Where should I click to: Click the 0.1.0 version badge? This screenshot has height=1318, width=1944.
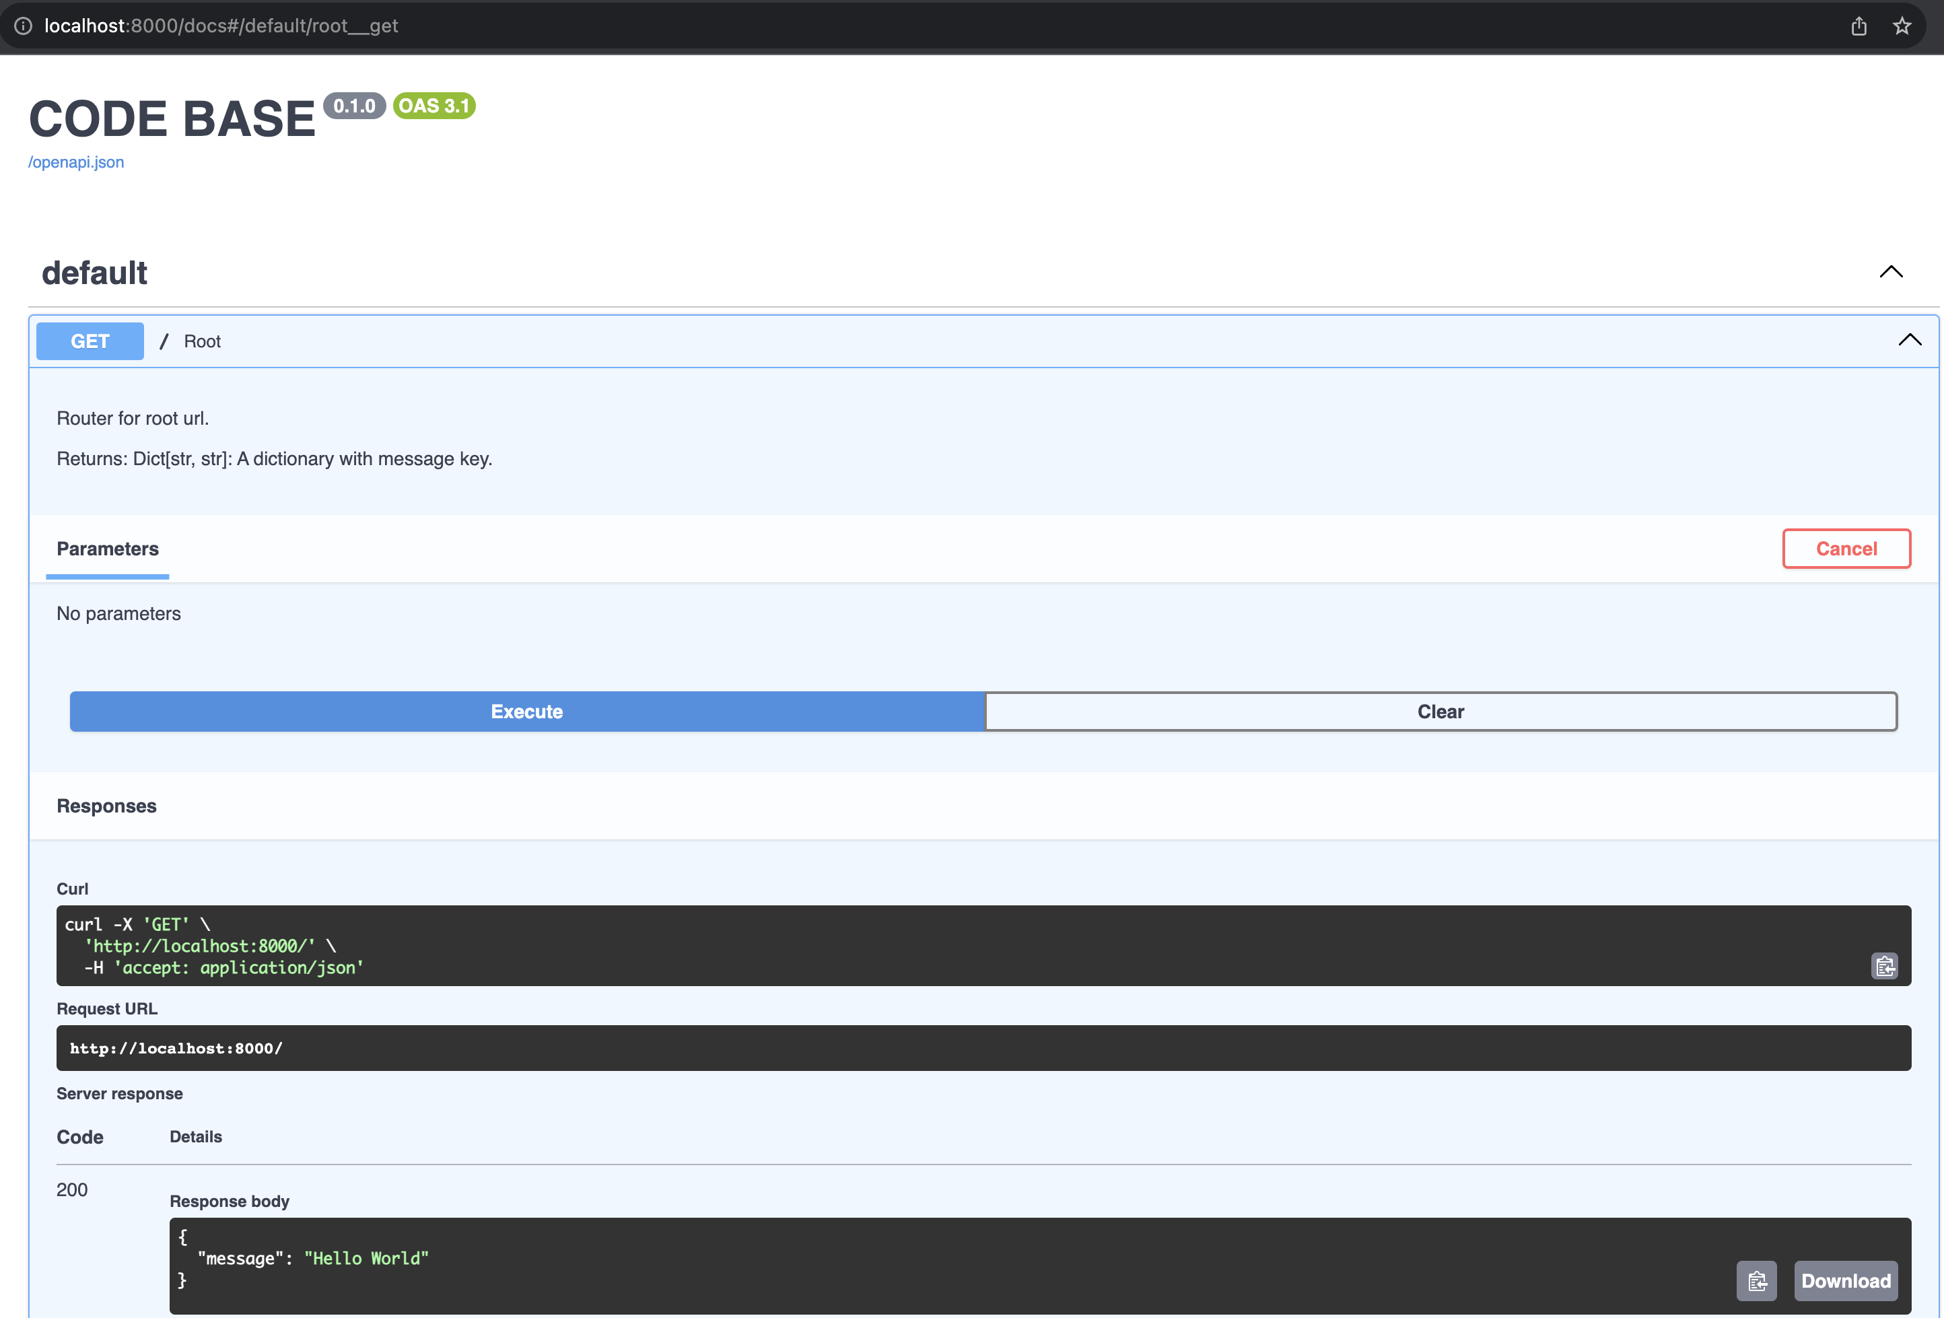tap(355, 106)
